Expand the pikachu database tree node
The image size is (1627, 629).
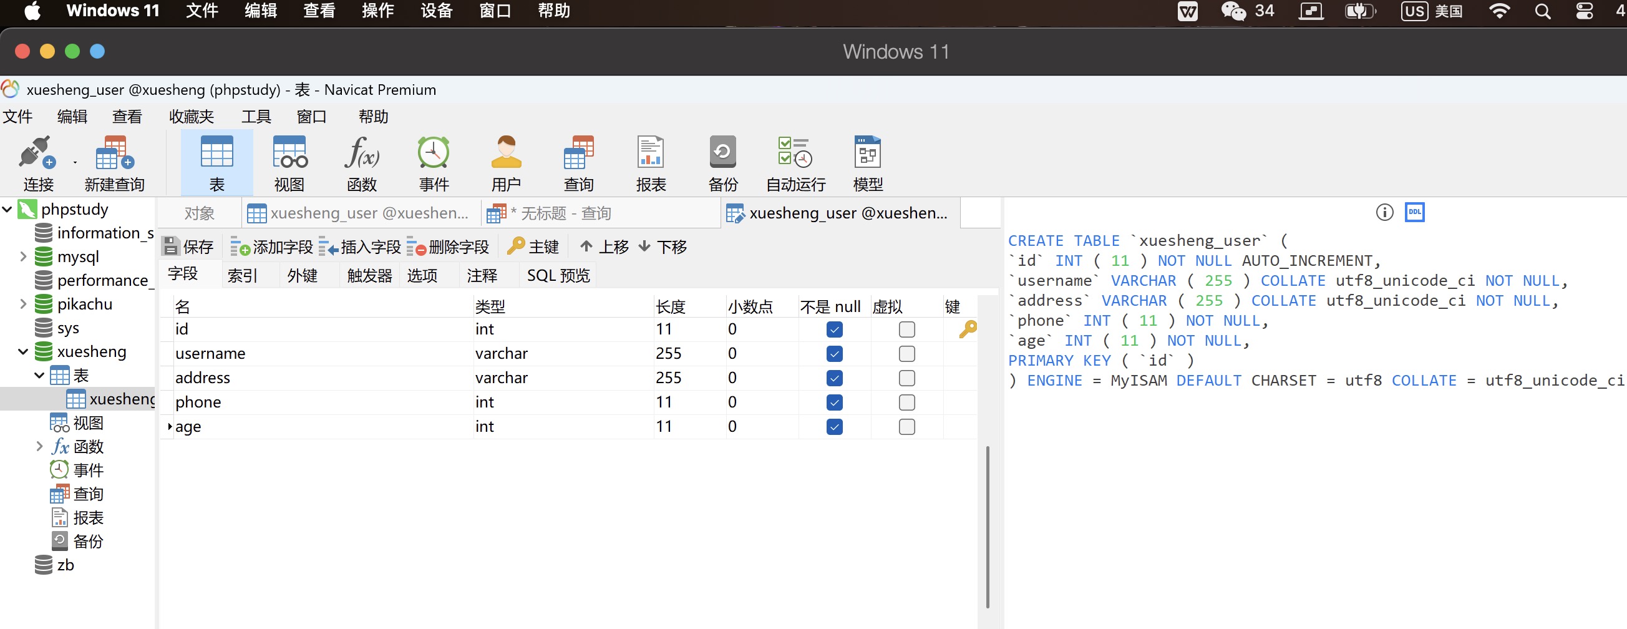click(22, 304)
